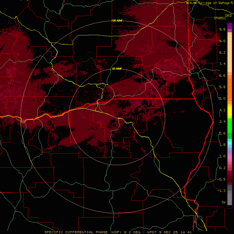Click the pink segment of the color bar
234x234 pixels.
coord(230,158)
